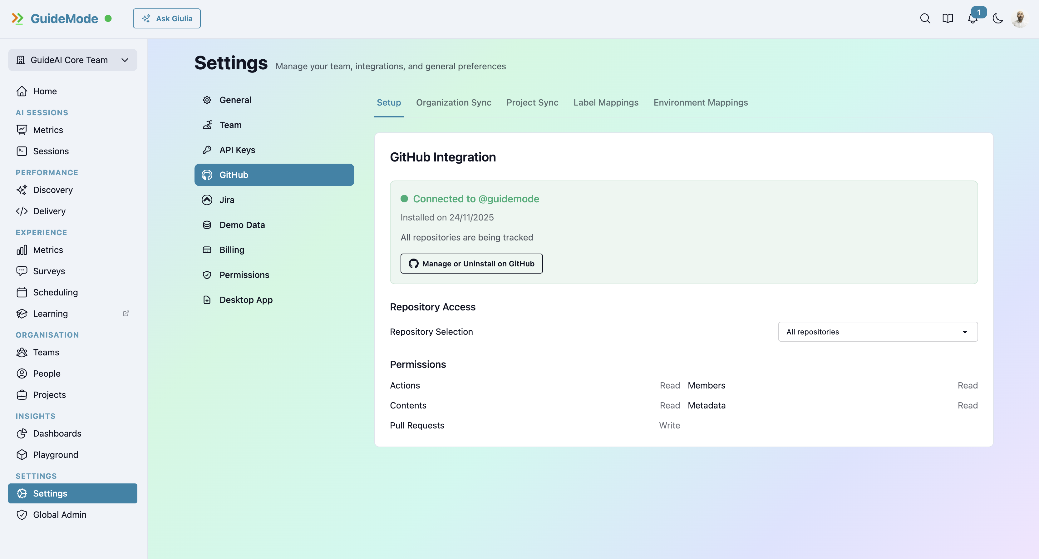Toggle dark mode with moon icon

997,18
